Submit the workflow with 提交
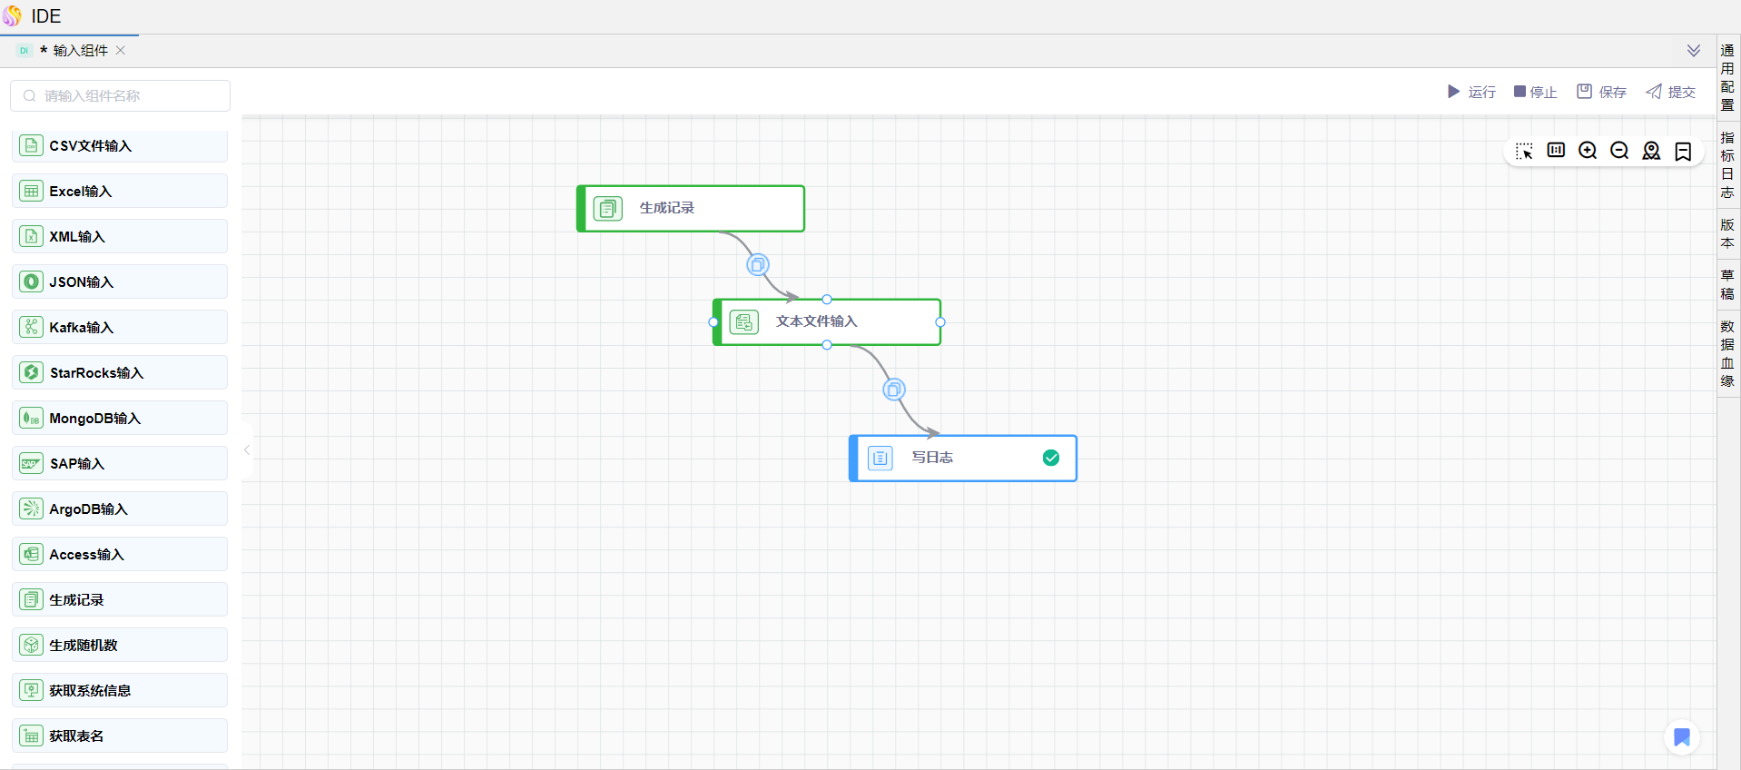This screenshot has height=770, width=1741. pos(1670,92)
